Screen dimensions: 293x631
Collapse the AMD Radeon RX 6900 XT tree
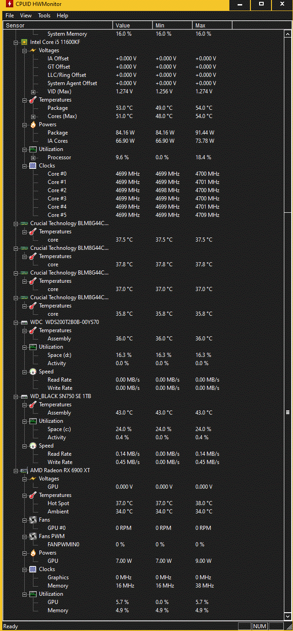pos(16,470)
